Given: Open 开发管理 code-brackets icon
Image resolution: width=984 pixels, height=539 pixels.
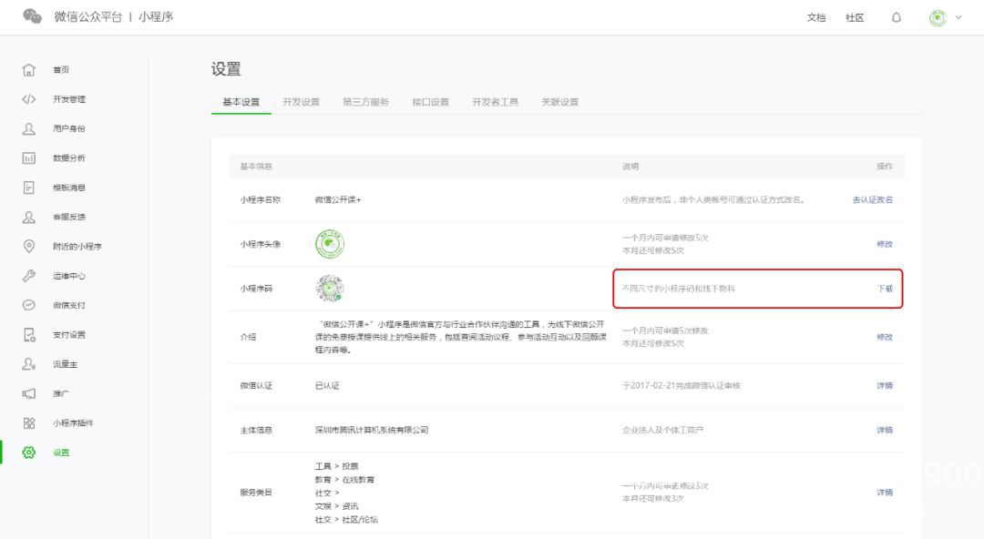Looking at the screenshot, I should [x=29, y=99].
